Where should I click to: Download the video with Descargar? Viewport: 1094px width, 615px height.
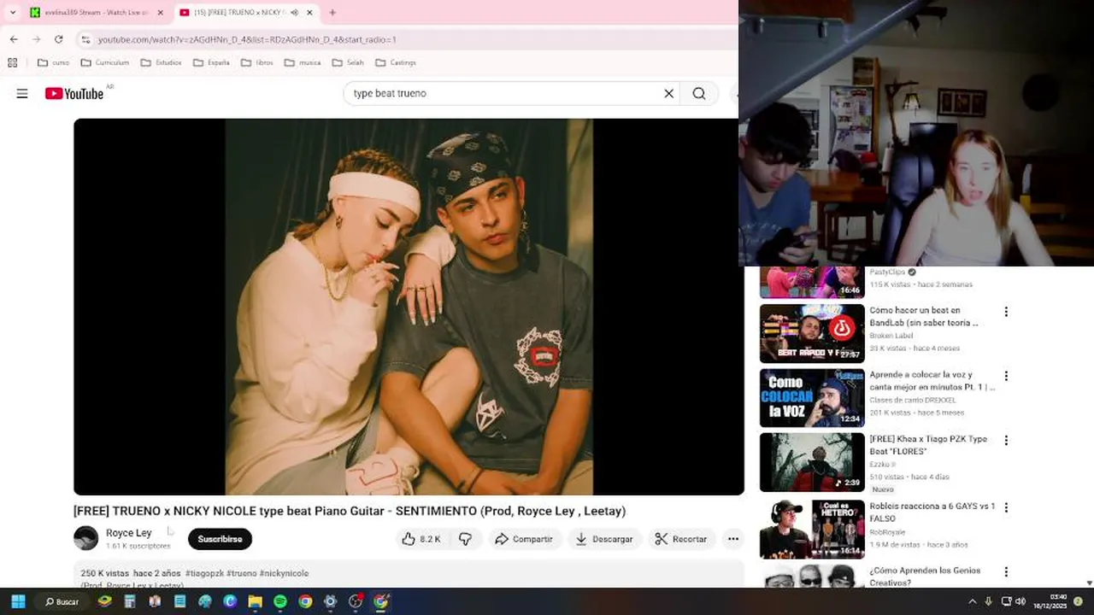pyautogui.click(x=604, y=539)
